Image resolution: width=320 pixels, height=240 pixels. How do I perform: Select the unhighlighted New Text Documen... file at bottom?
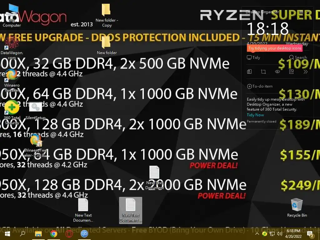[83, 210]
